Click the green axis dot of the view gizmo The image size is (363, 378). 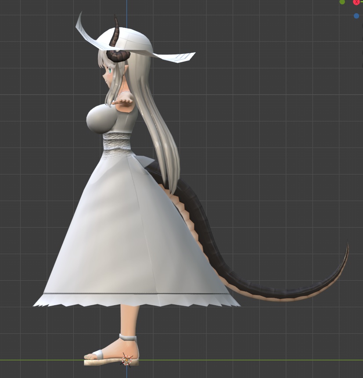(341, 2)
